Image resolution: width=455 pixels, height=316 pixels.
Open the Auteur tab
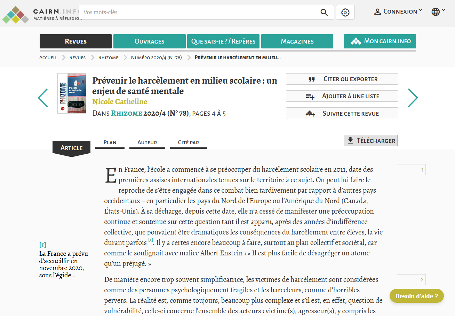(x=147, y=142)
